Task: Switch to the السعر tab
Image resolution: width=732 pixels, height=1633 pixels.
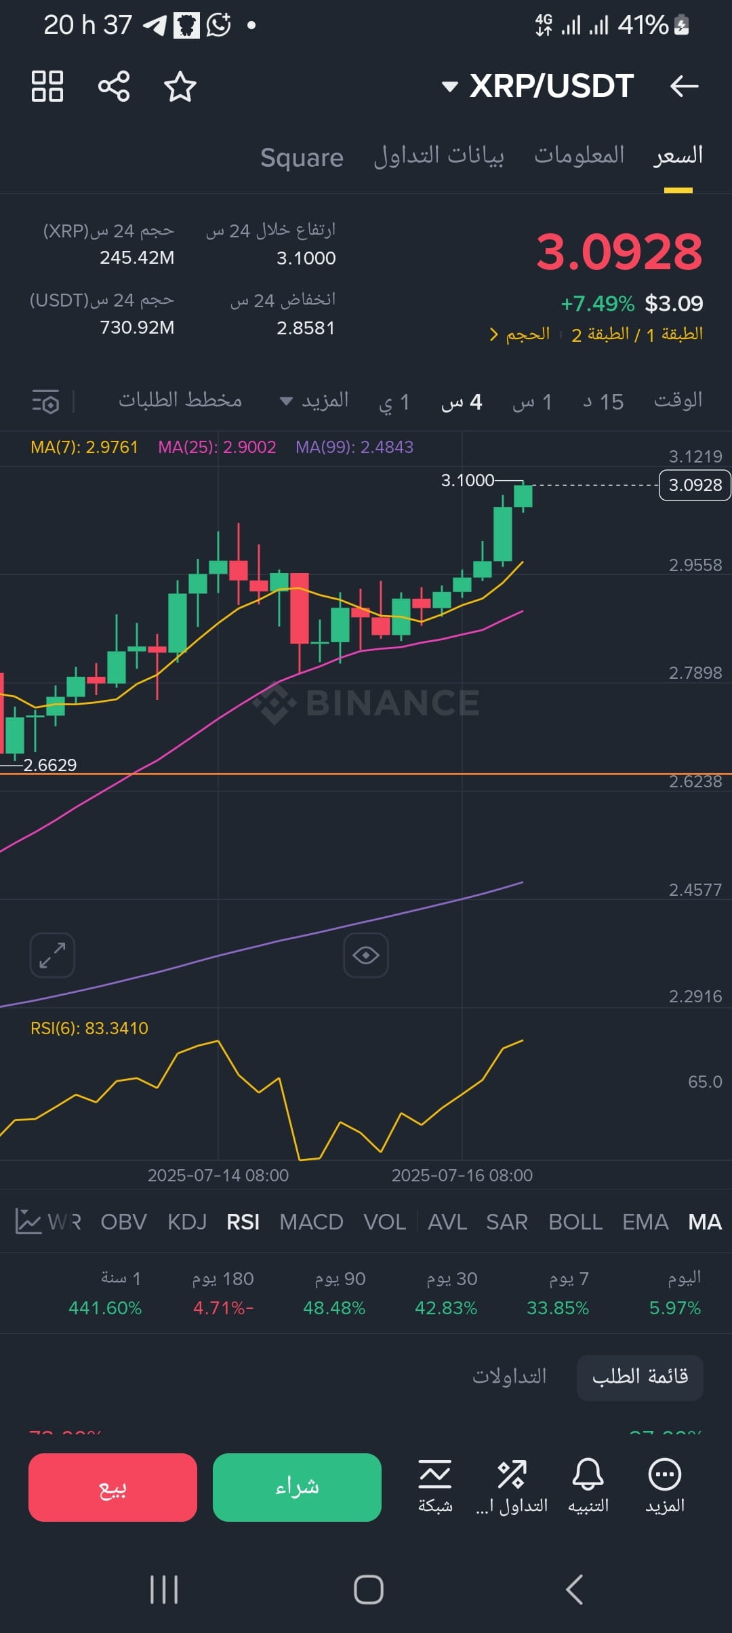Action: tap(678, 156)
